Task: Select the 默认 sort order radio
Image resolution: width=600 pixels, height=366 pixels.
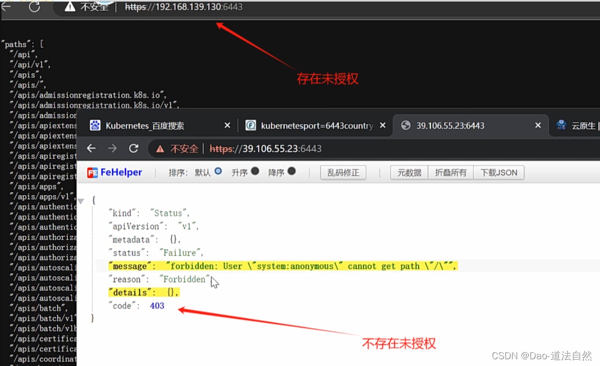Action: (x=218, y=171)
